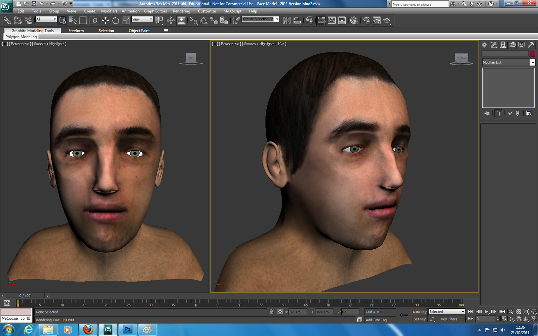Open the Utilities panel with hammer icon

point(530,44)
